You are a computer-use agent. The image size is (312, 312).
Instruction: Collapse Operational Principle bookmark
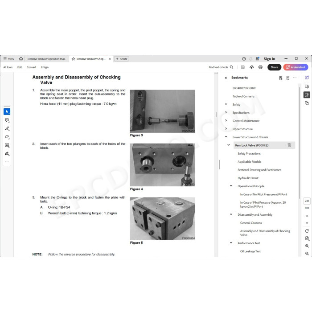(231, 186)
